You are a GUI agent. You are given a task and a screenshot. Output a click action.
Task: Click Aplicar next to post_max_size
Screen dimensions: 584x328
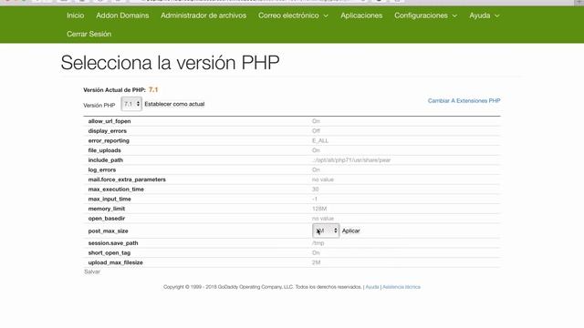350,231
